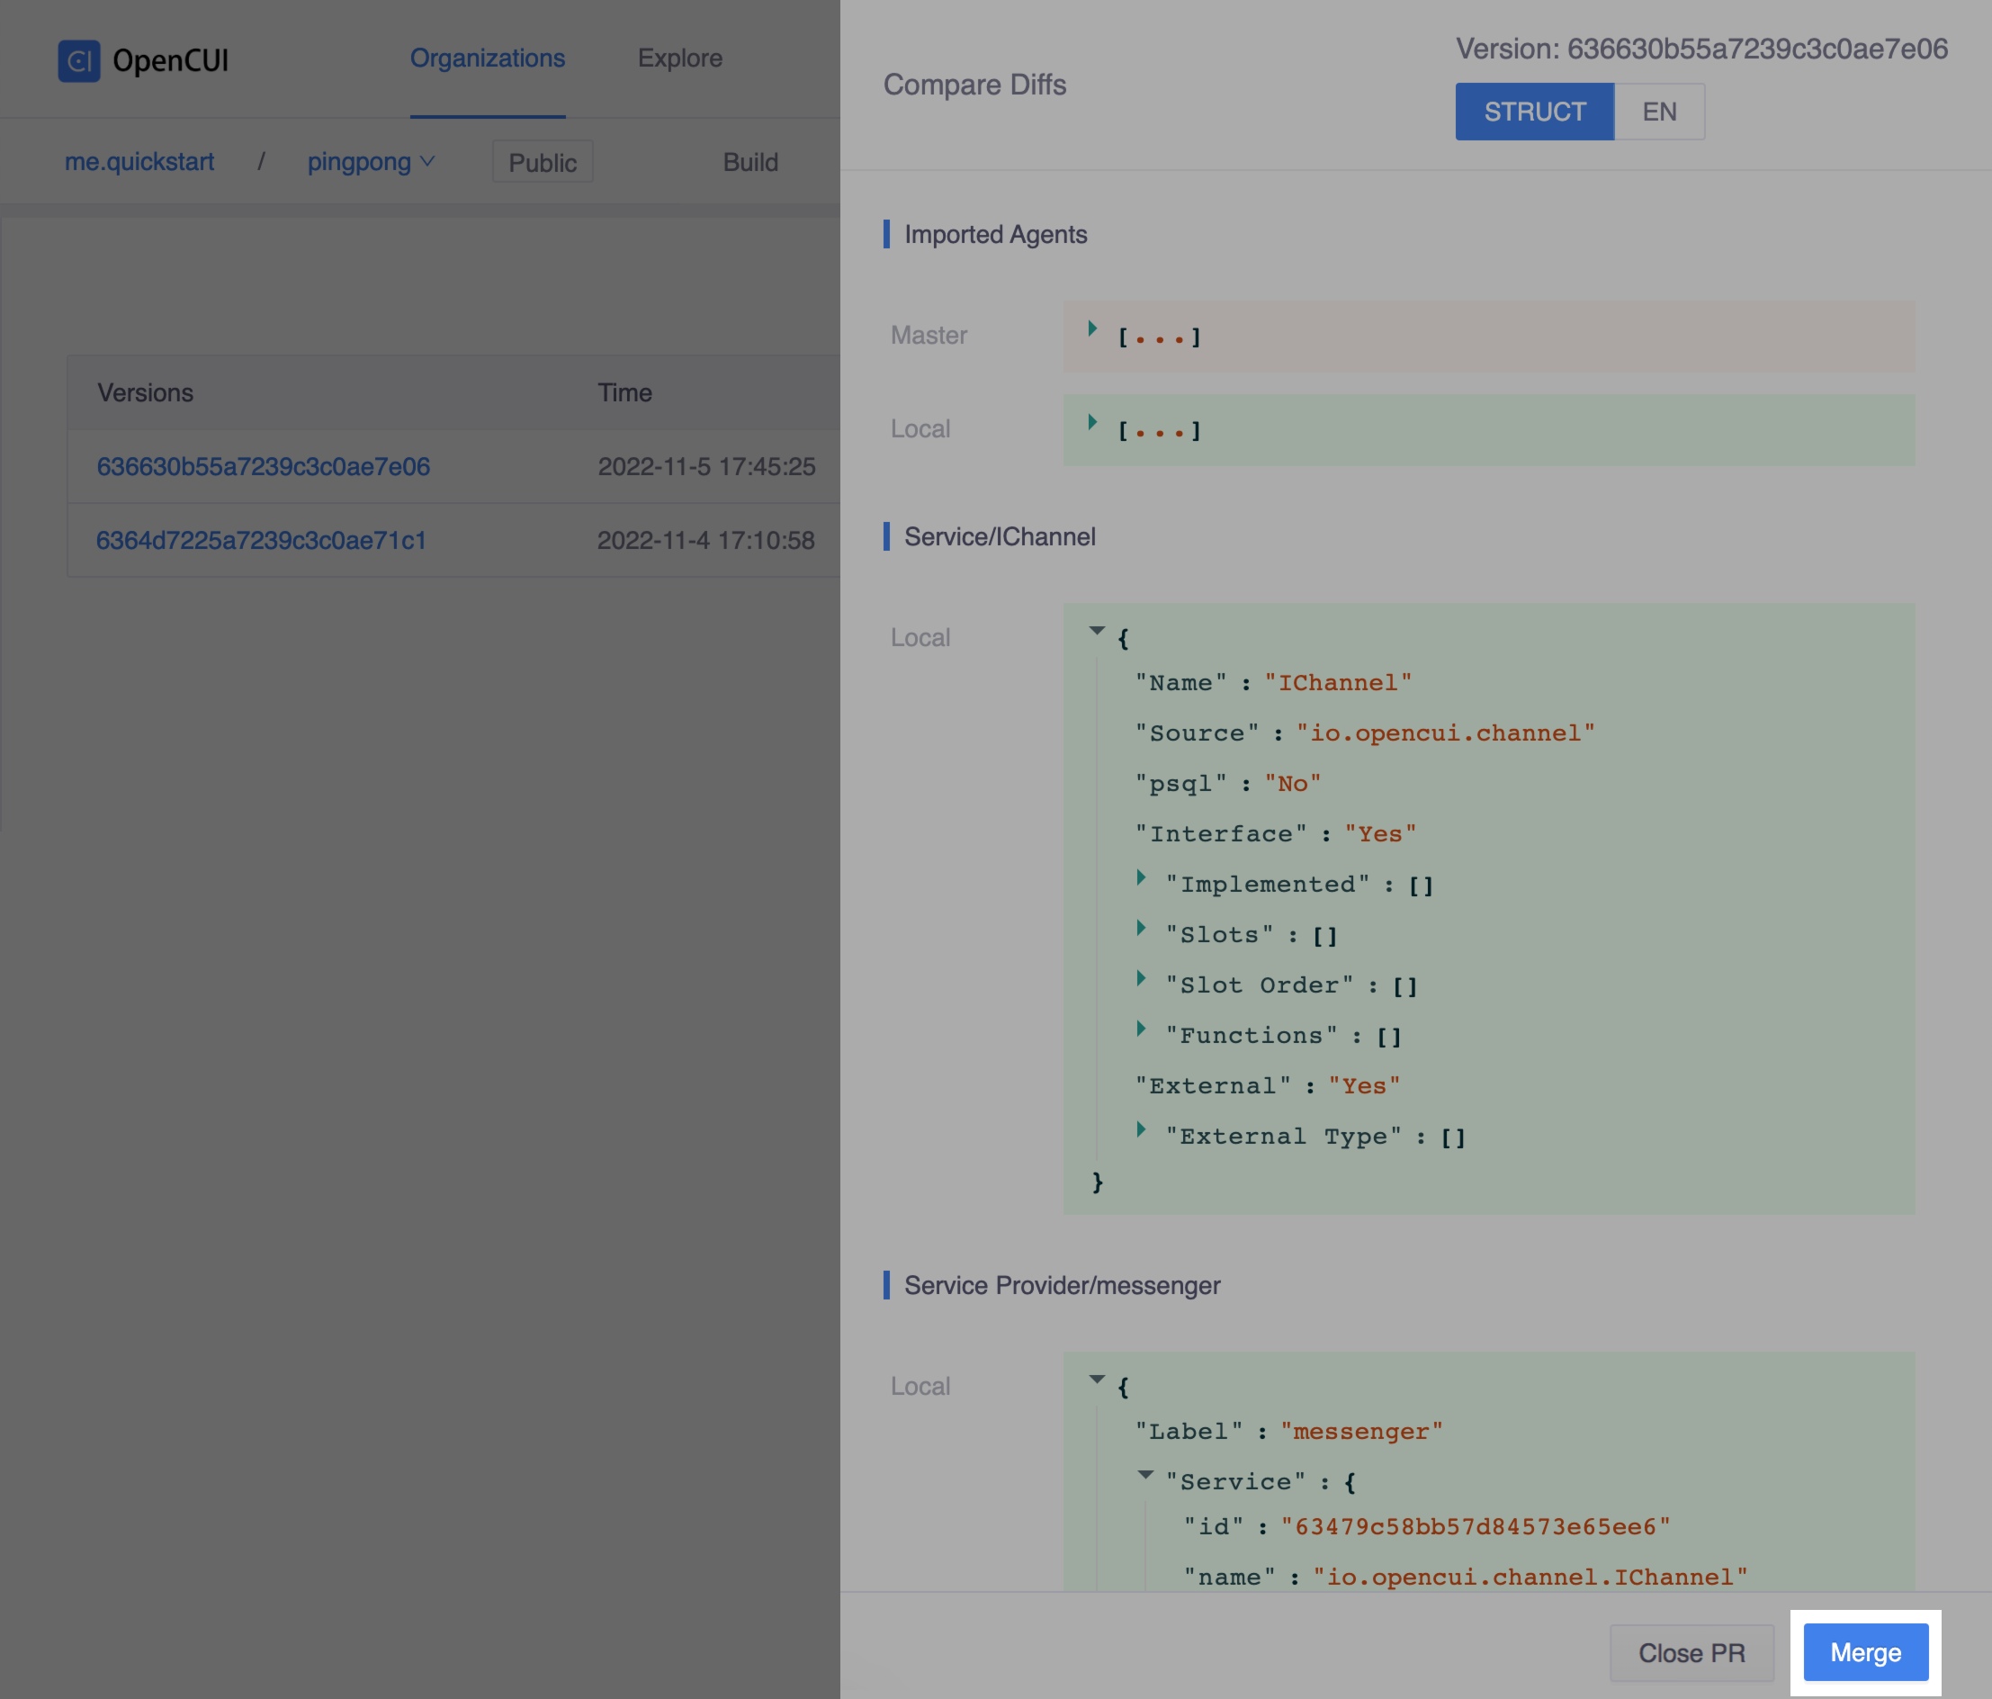Expand the "Functions" array triangle
Screen dimensions: 1992x1699
click(x=1141, y=1028)
